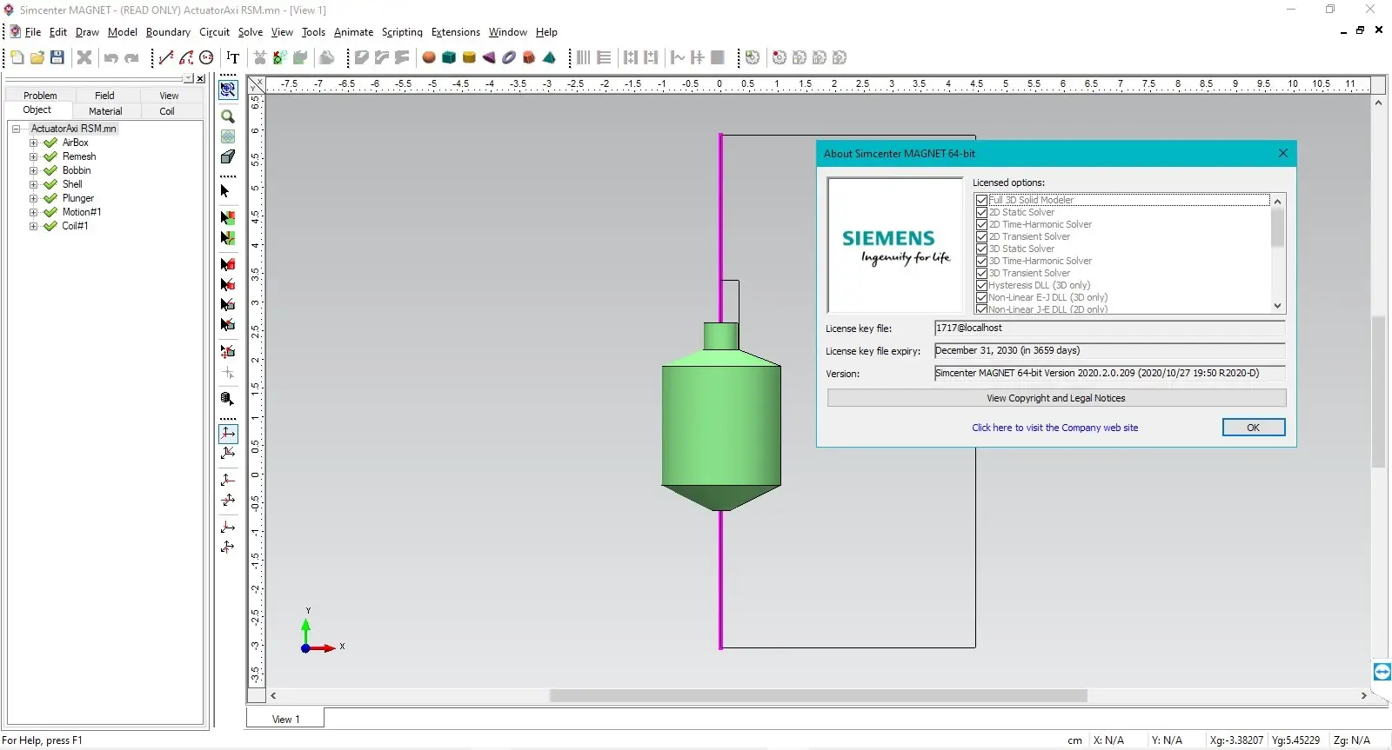1392x750 pixels.
Task: Click the Save file icon
Action: tap(57, 57)
